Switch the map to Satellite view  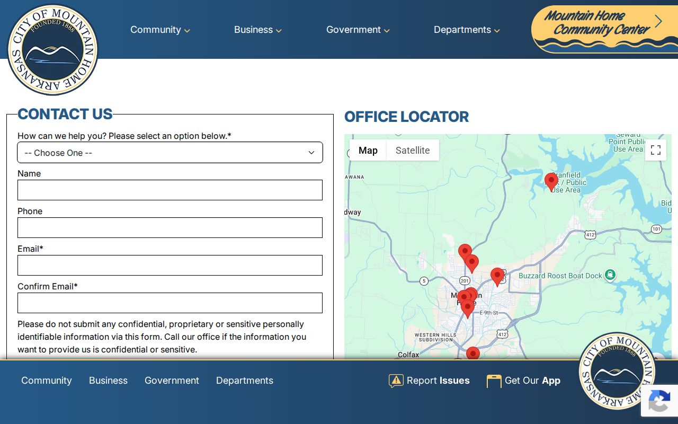coord(413,150)
